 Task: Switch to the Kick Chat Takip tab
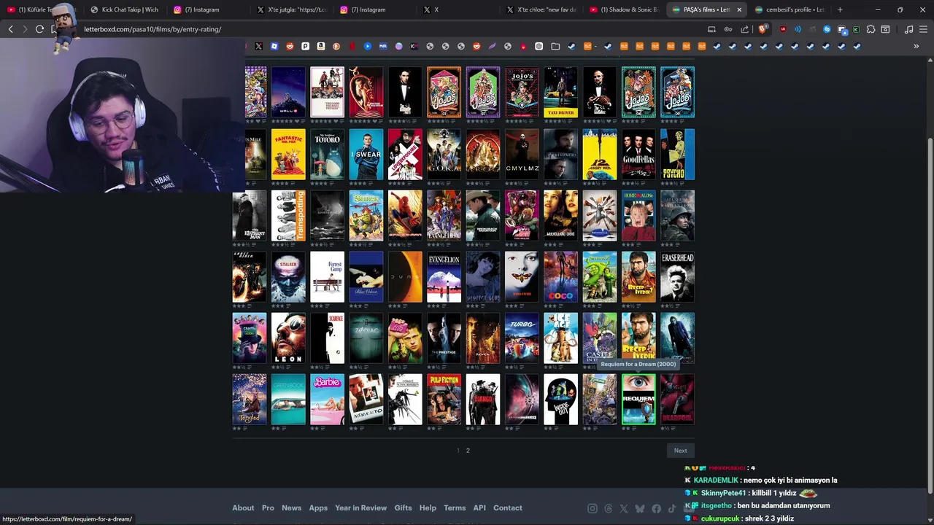(x=124, y=9)
